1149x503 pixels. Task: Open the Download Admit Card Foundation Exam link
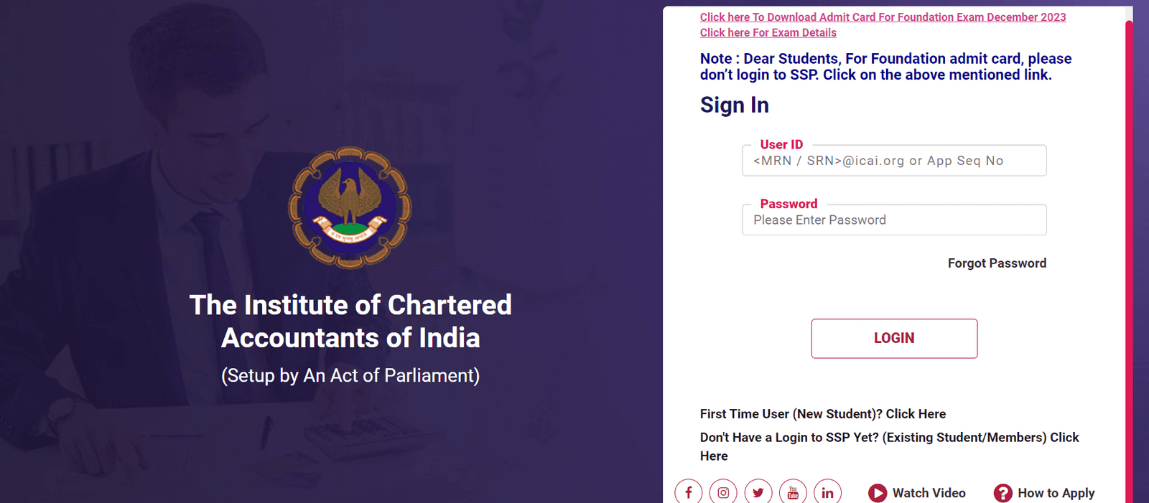click(x=883, y=17)
